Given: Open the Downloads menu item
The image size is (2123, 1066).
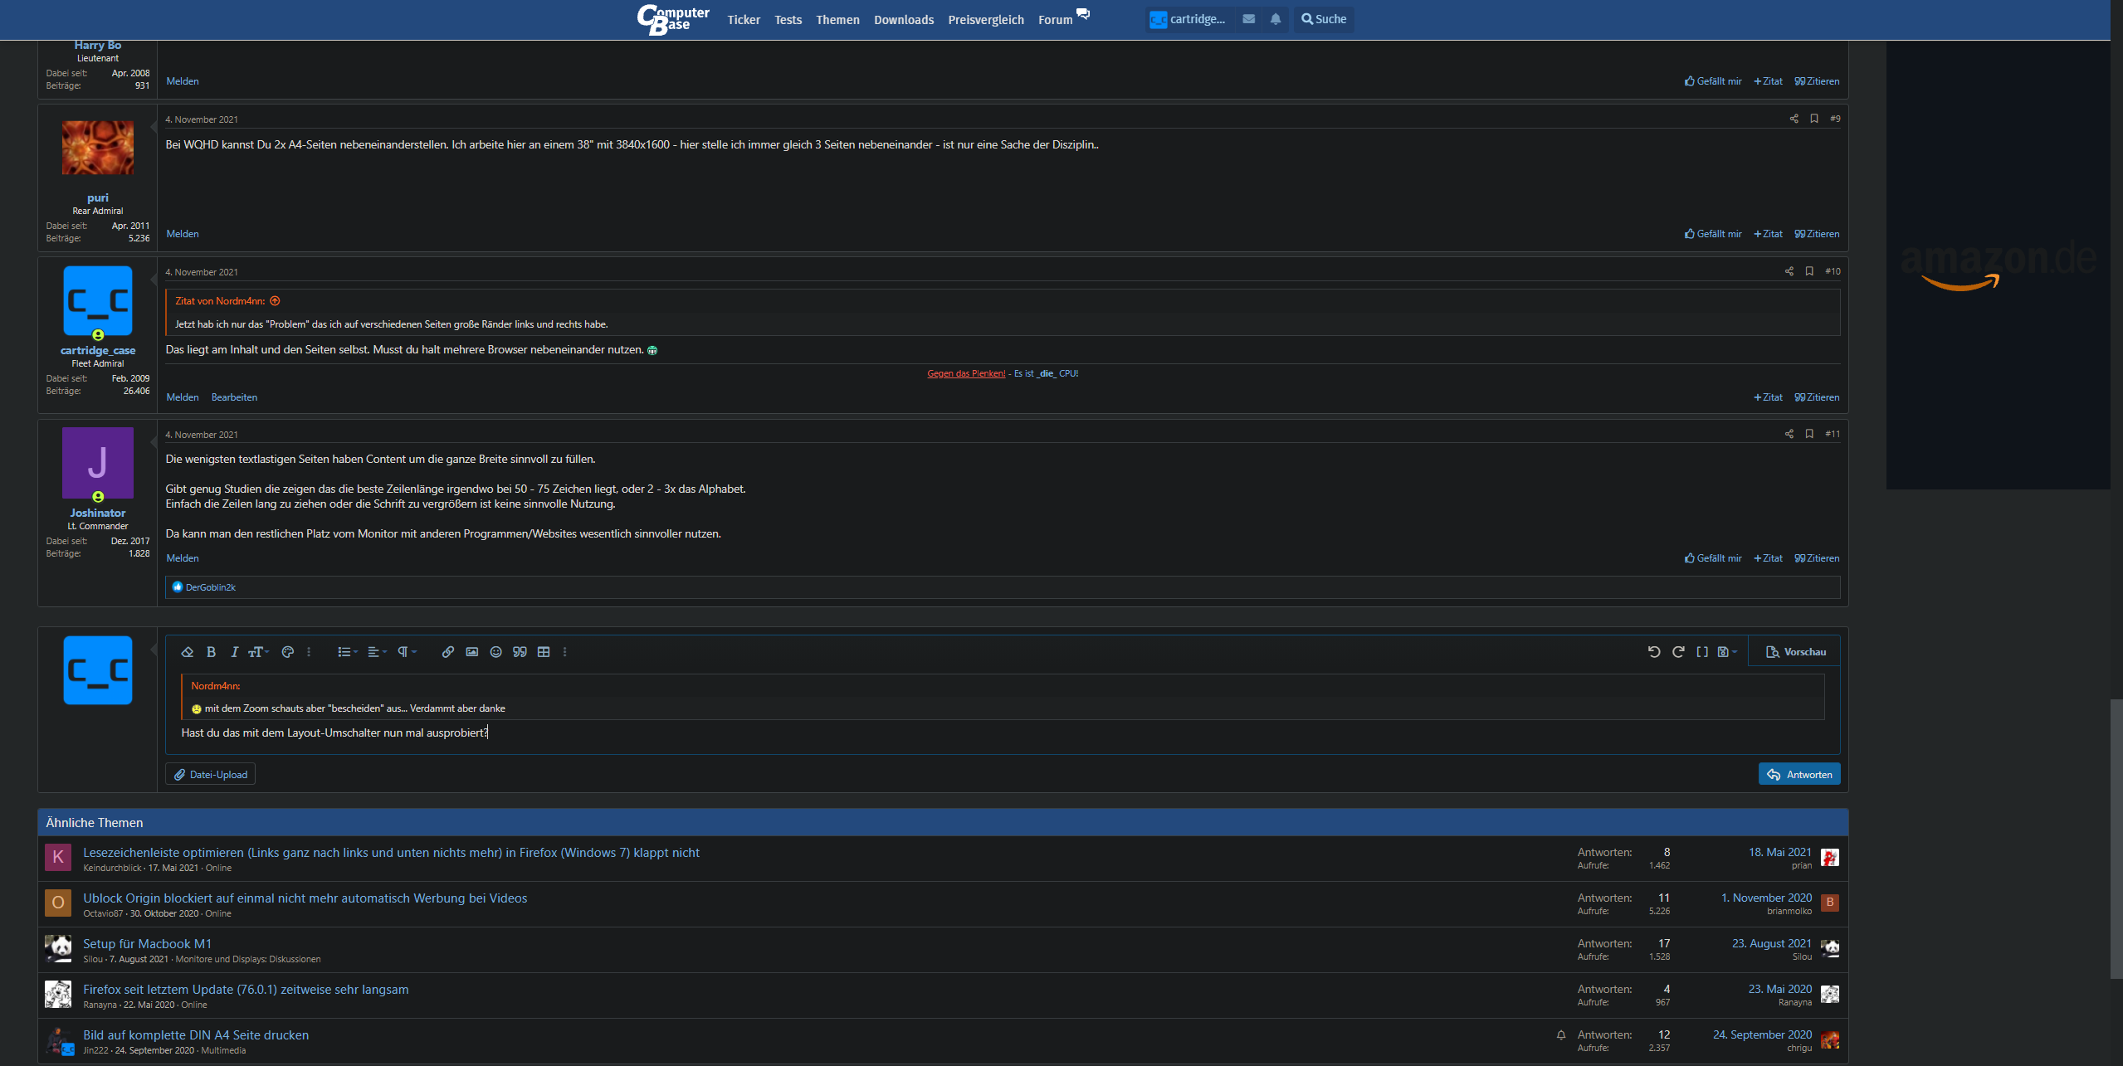Looking at the screenshot, I should [x=903, y=20].
